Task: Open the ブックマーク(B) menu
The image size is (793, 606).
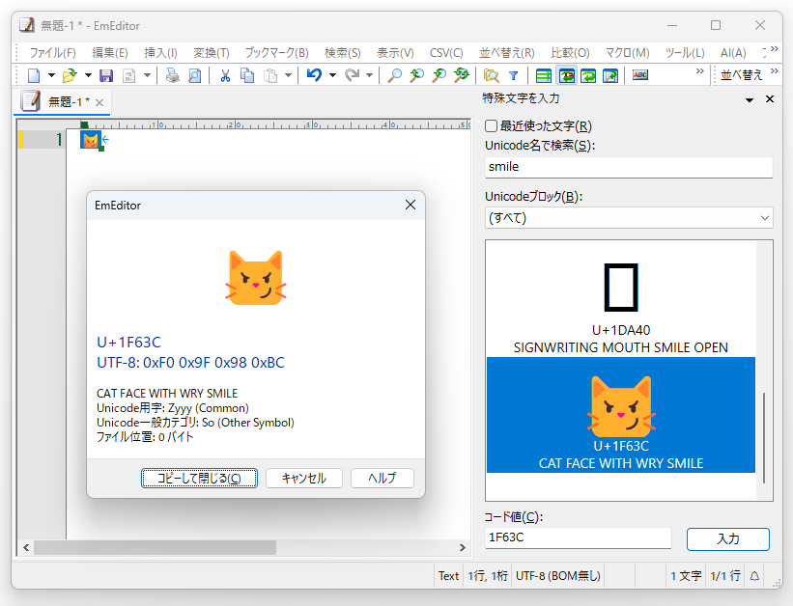Action: 276,53
